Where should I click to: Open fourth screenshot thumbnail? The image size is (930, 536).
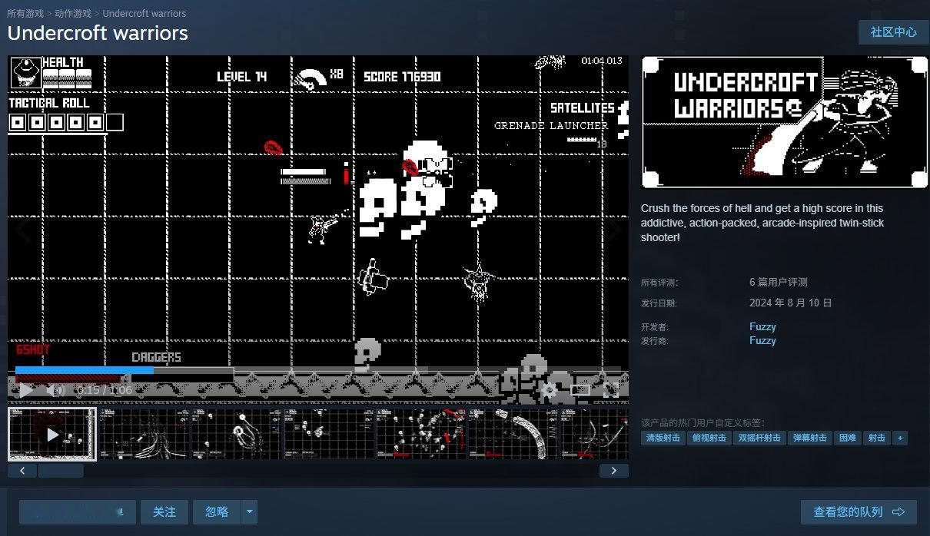[328, 434]
